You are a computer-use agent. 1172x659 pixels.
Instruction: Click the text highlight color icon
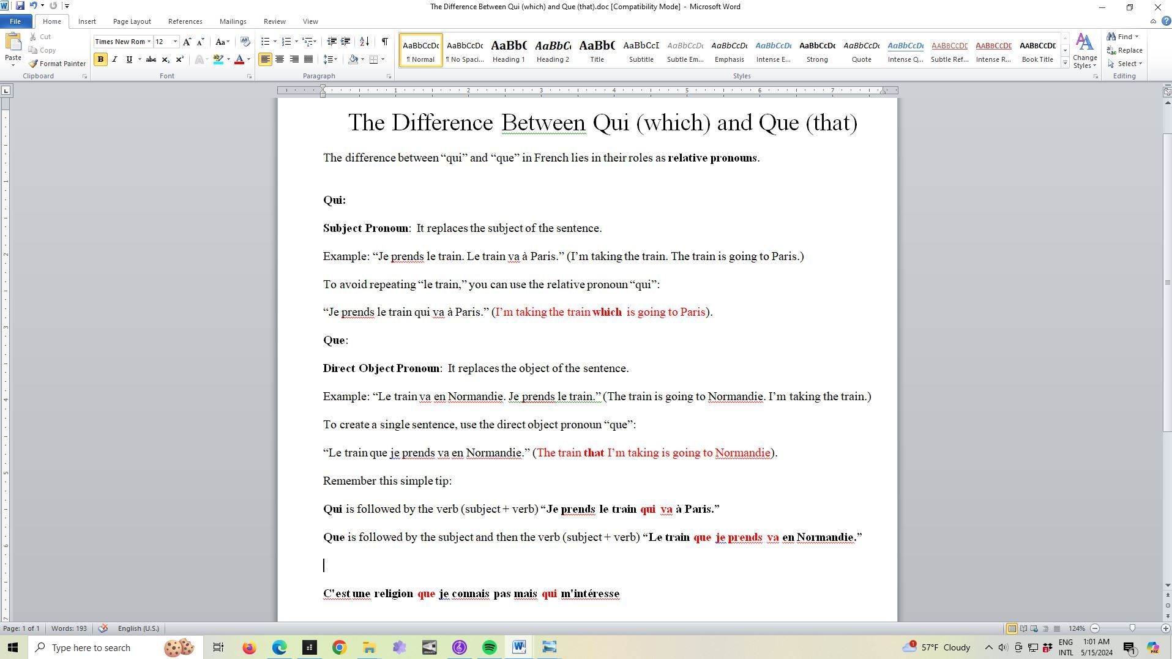click(x=218, y=59)
